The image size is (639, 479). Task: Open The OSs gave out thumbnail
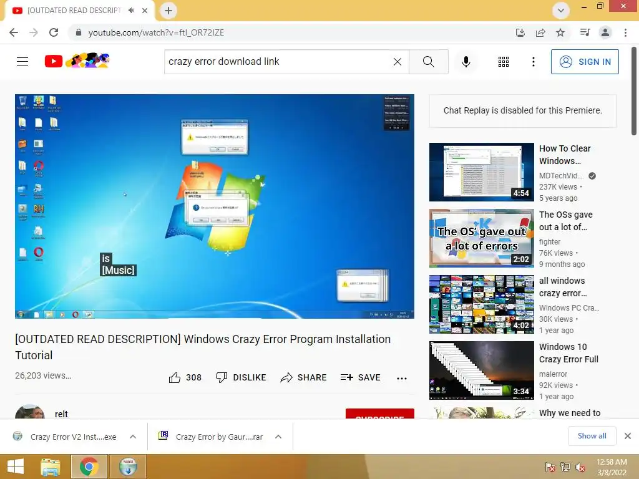pyautogui.click(x=481, y=238)
